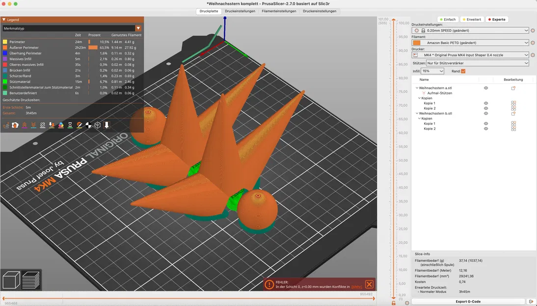Toggle the hourglass pause print icon
Image resolution: width=537 pixels, height=306 pixels.
[70, 125]
